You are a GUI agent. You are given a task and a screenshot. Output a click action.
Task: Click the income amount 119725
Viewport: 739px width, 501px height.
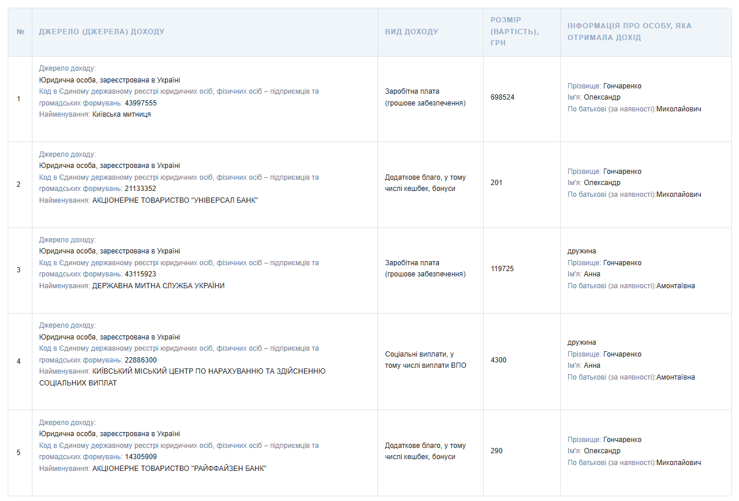[502, 269]
